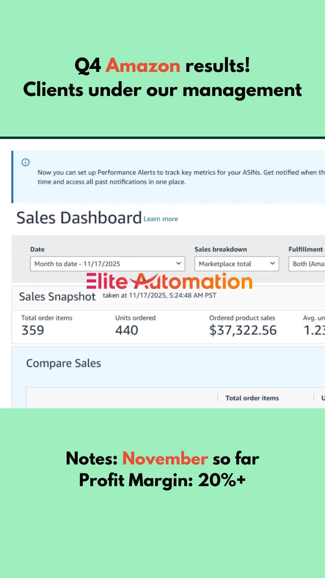The width and height of the screenshot is (325, 578).
Task: Click the chevron arrow in the Marketplace total selector
Action: (x=272, y=264)
